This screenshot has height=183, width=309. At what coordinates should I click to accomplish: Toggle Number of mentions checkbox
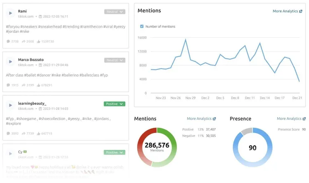(142, 26)
